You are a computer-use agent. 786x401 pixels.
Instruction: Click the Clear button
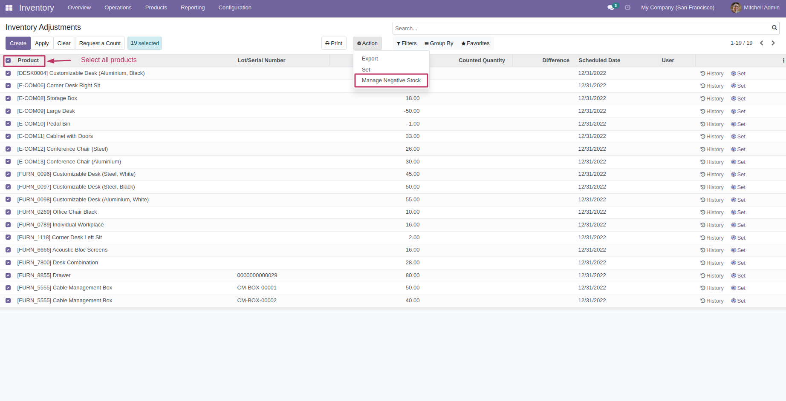(x=64, y=43)
